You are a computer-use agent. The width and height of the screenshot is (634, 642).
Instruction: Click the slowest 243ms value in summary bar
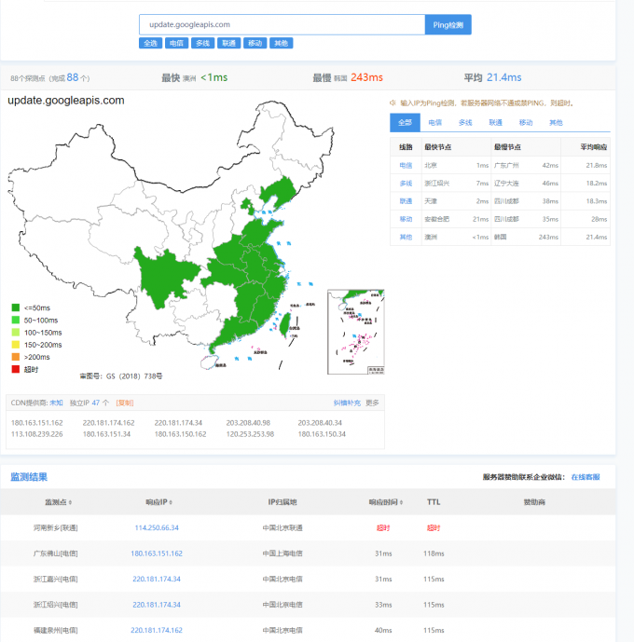pos(366,77)
